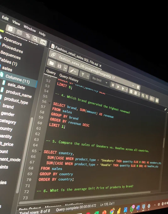Select Tables (1) tree node

click(8, 62)
